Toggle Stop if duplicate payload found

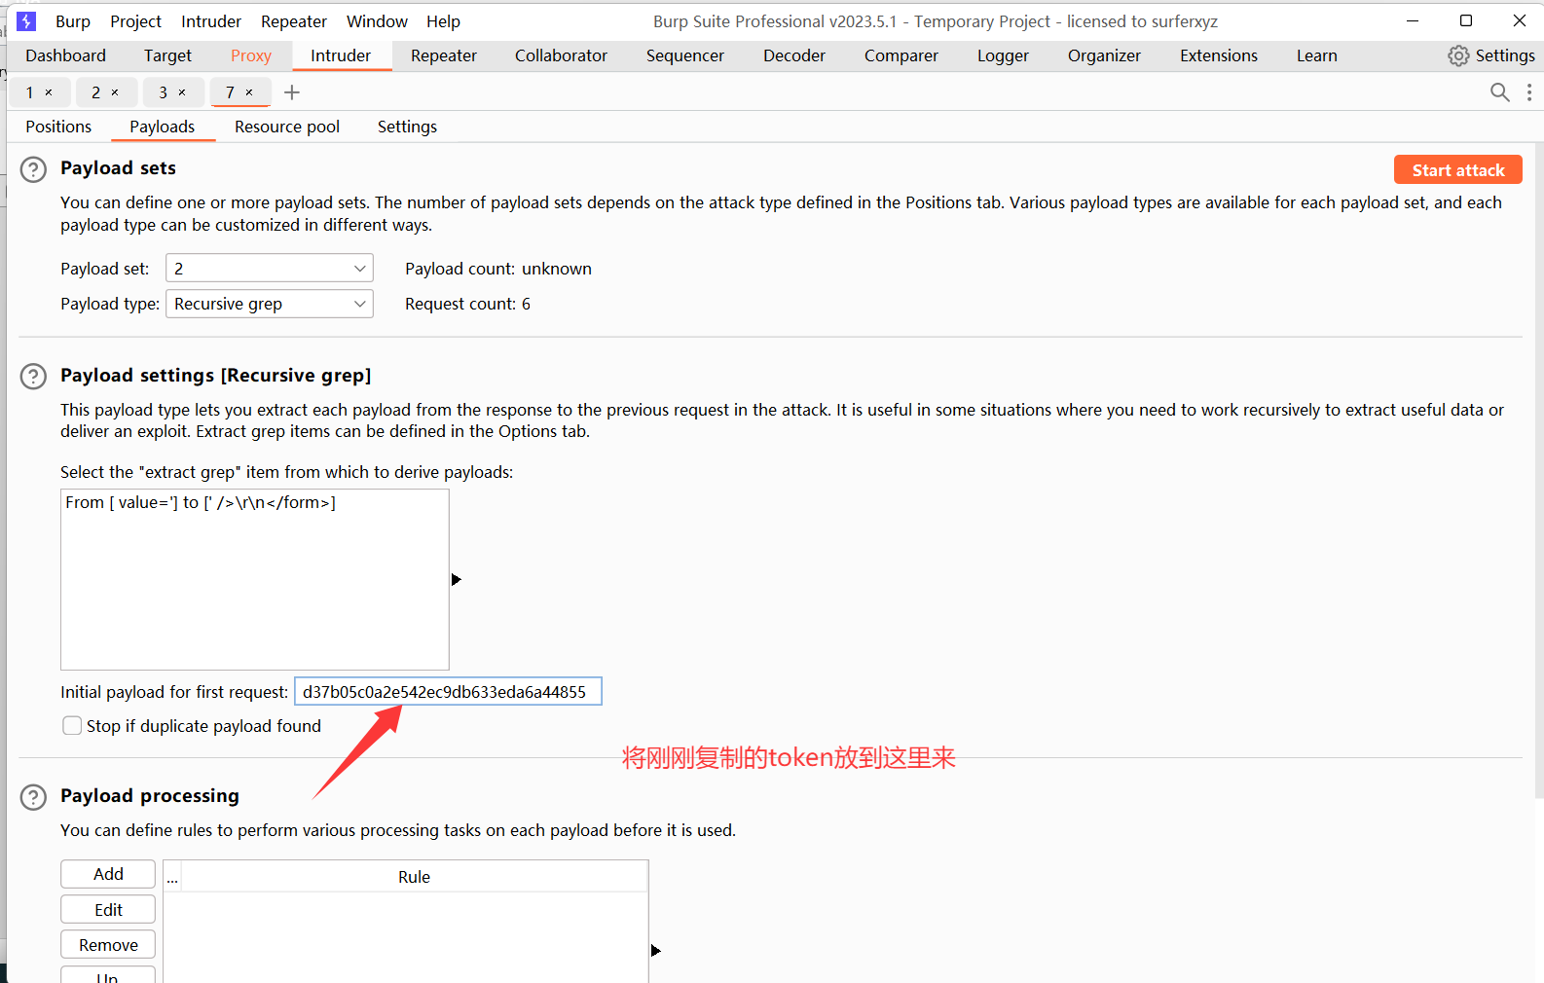point(72,726)
